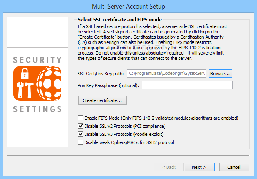Viewport: 257px width, 179px height.
Task: Click the SETTINGS text below orange logo
Action: 38,109
